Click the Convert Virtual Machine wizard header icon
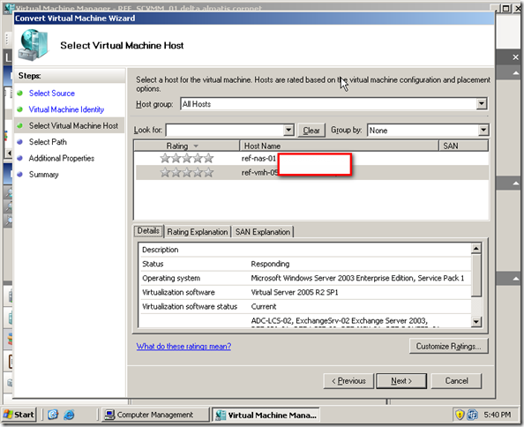 coord(33,45)
